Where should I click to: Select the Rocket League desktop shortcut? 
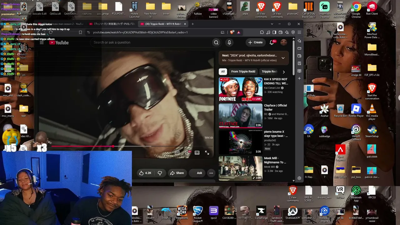point(197,214)
